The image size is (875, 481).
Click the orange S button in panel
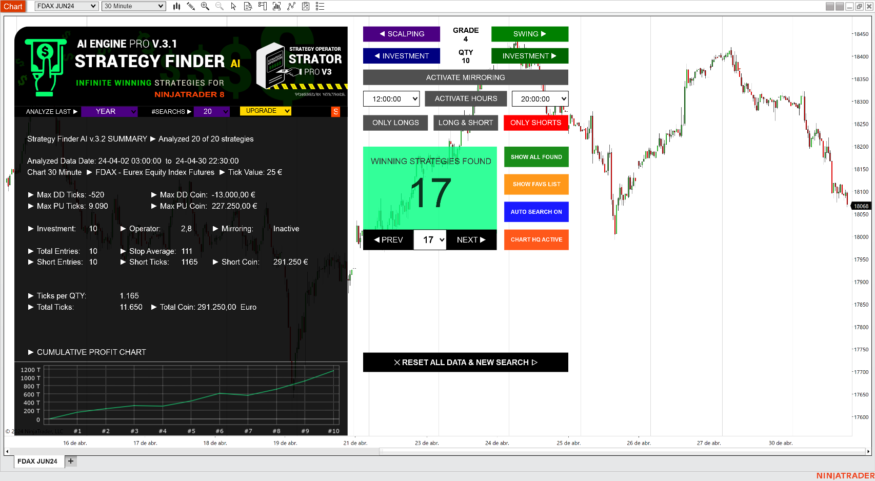[x=335, y=111]
